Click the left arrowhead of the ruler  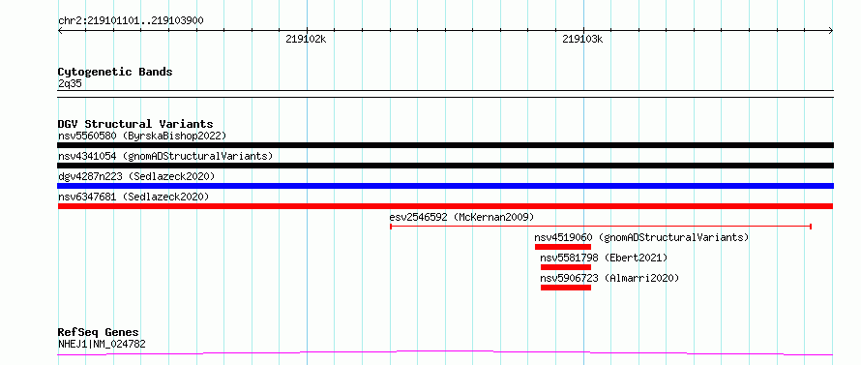60,31
